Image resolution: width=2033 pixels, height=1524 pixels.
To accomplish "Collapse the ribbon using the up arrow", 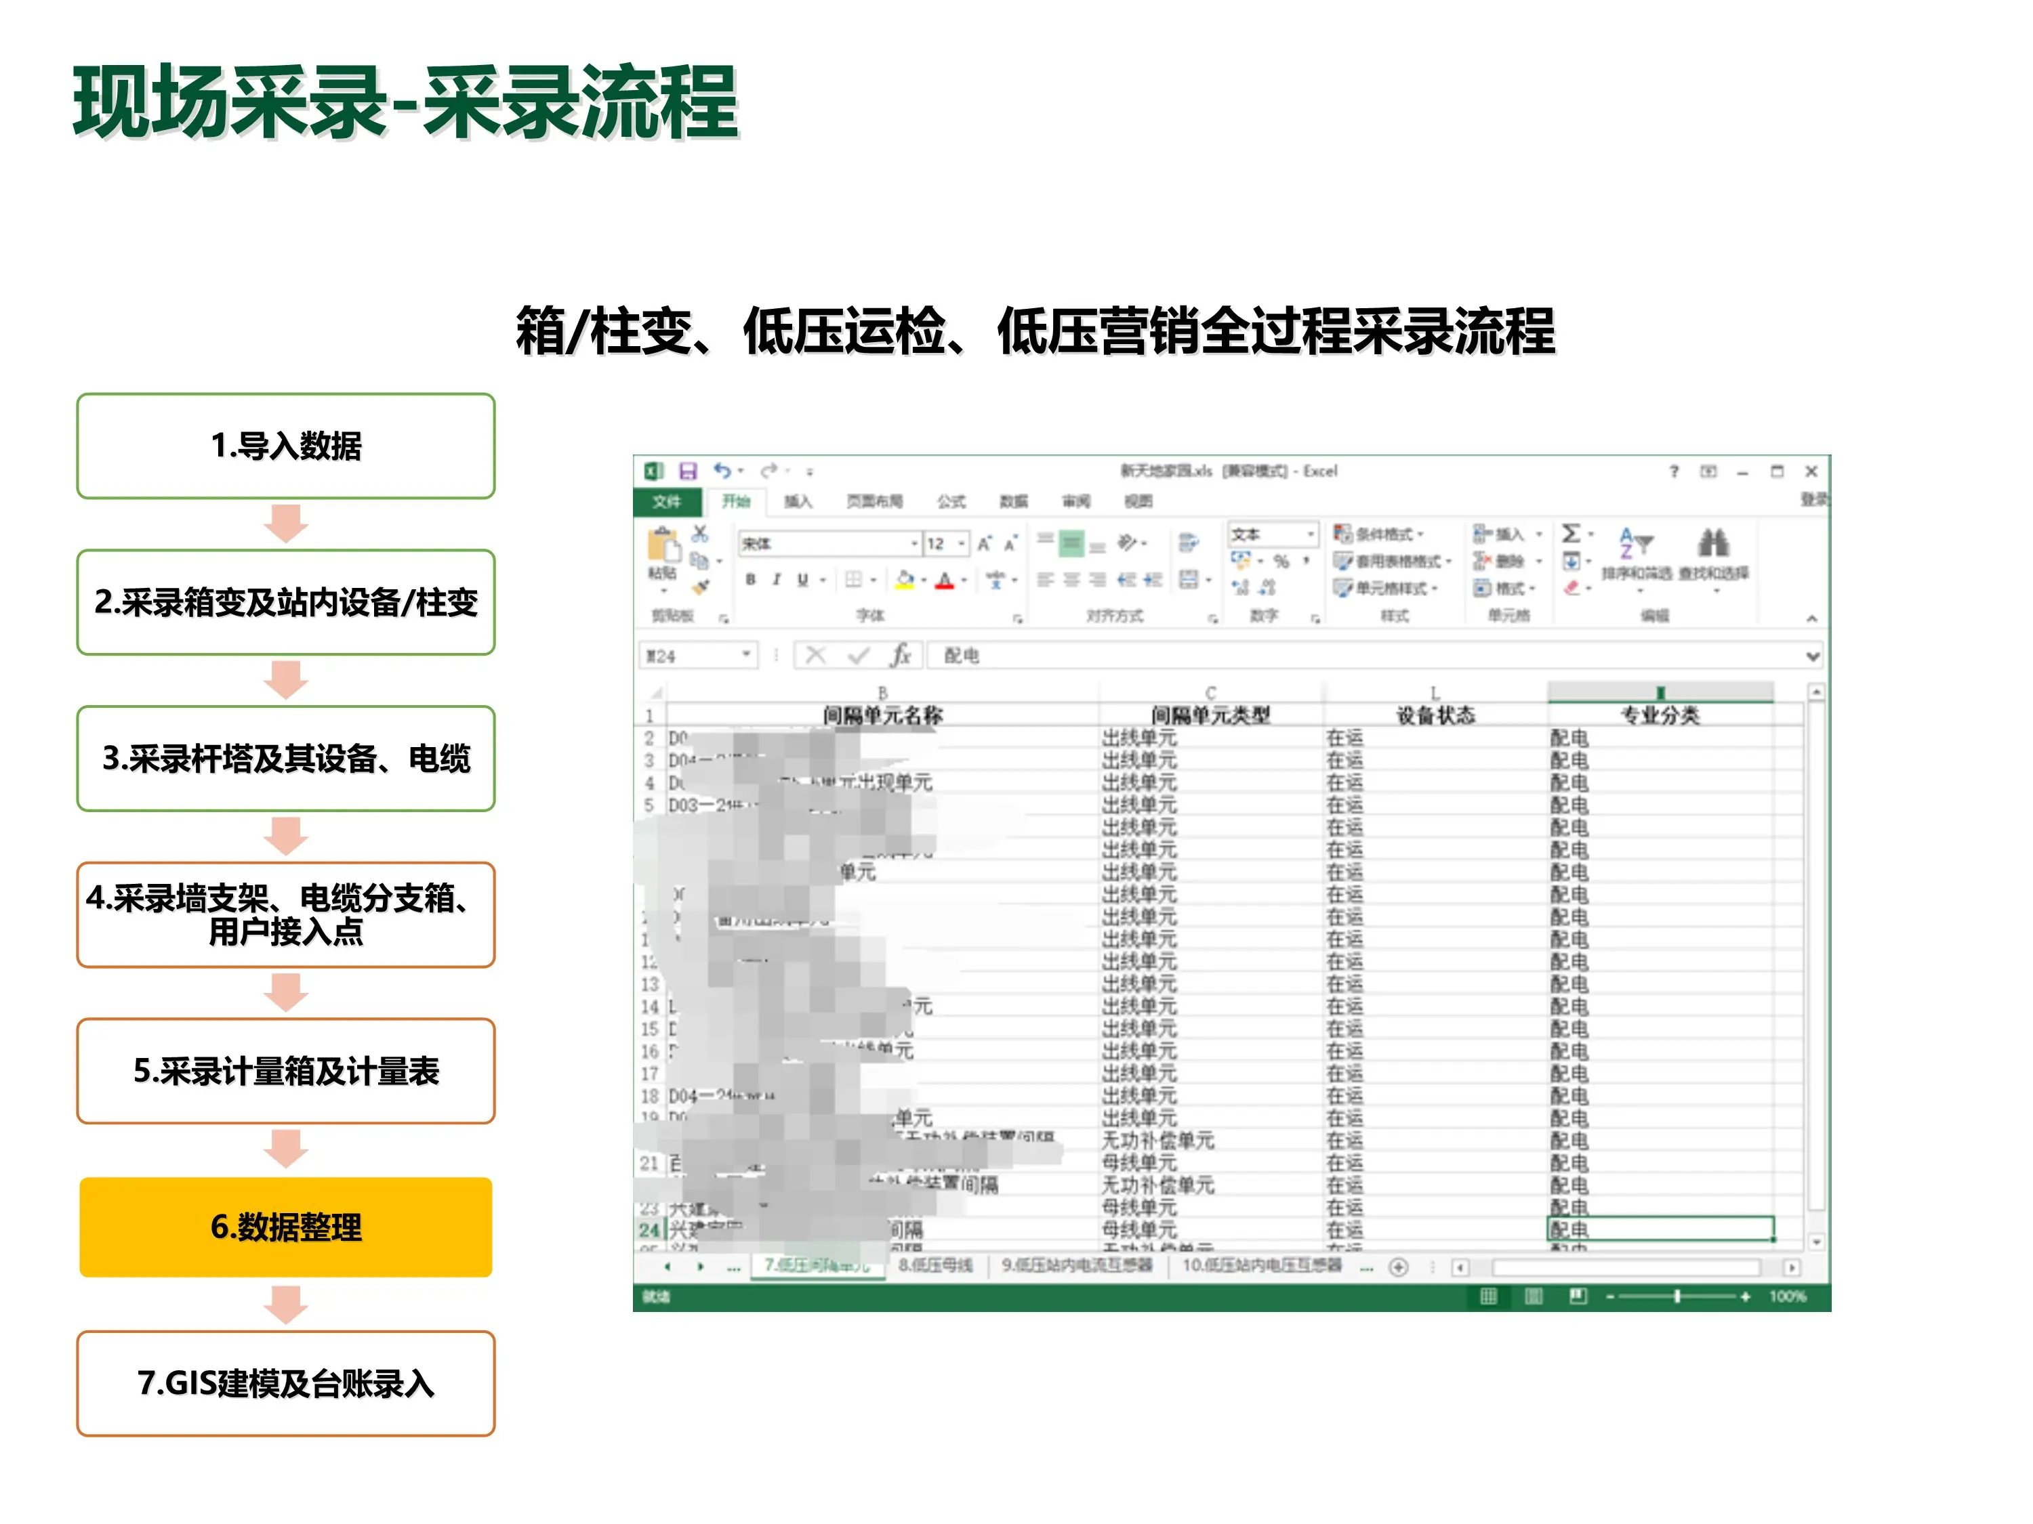I will 1811,618.
